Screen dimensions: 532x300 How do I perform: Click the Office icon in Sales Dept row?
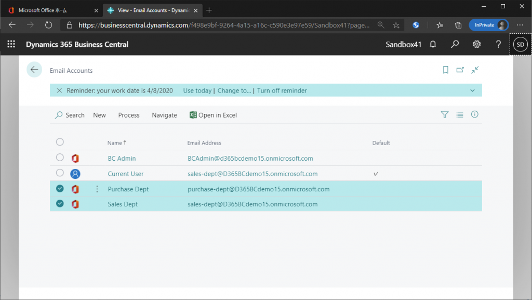pos(75,204)
